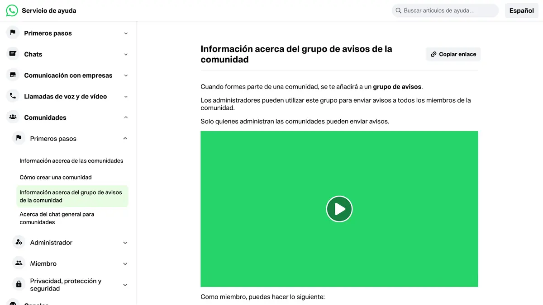Screen dimensions: 543x305
Task: Click the Copiar enlace button
Action: pos(453,54)
